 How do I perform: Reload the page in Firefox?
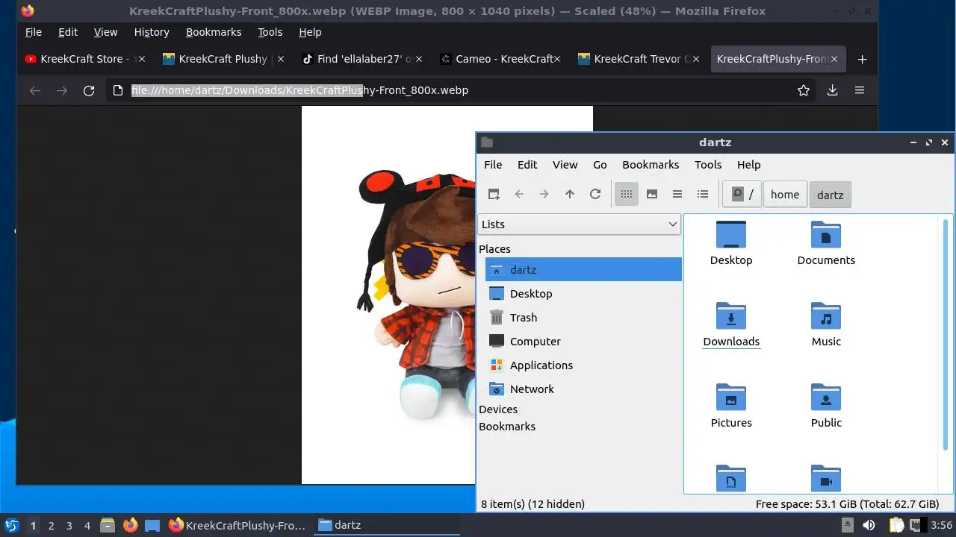click(89, 90)
